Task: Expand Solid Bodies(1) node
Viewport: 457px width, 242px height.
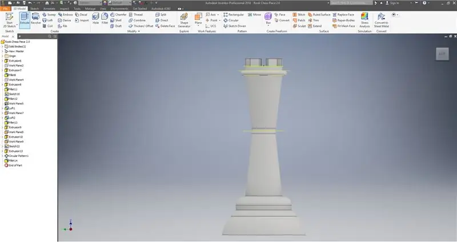Action: coord(2,47)
